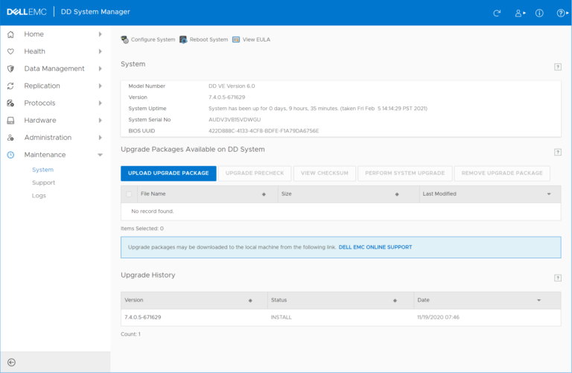Viewport: 572px width, 373px height.
Task: Click the BIOS UUID value text
Action: 264,131
